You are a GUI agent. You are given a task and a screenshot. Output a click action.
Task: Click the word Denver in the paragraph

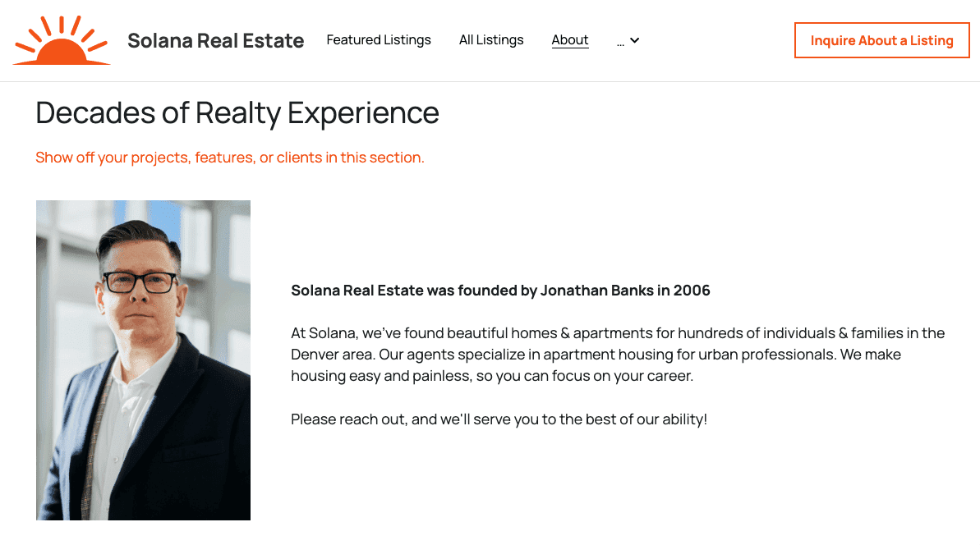coord(312,355)
